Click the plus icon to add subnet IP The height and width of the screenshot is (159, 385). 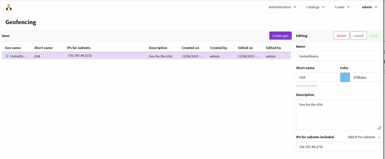(379, 137)
